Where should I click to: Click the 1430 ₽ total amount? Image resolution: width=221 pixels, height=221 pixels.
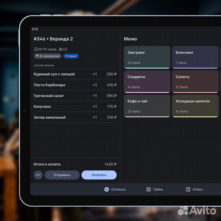[x=110, y=164]
